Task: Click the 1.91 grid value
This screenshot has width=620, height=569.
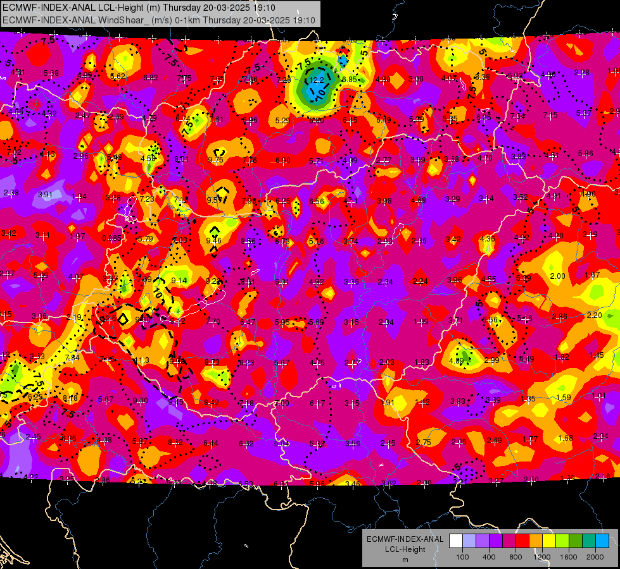Action: pos(388,403)
